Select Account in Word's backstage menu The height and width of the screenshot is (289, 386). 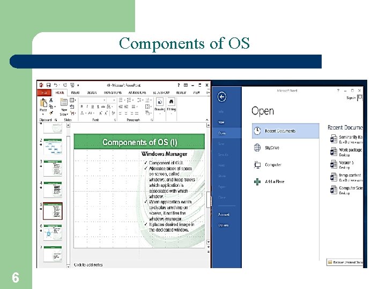[224, 214]
